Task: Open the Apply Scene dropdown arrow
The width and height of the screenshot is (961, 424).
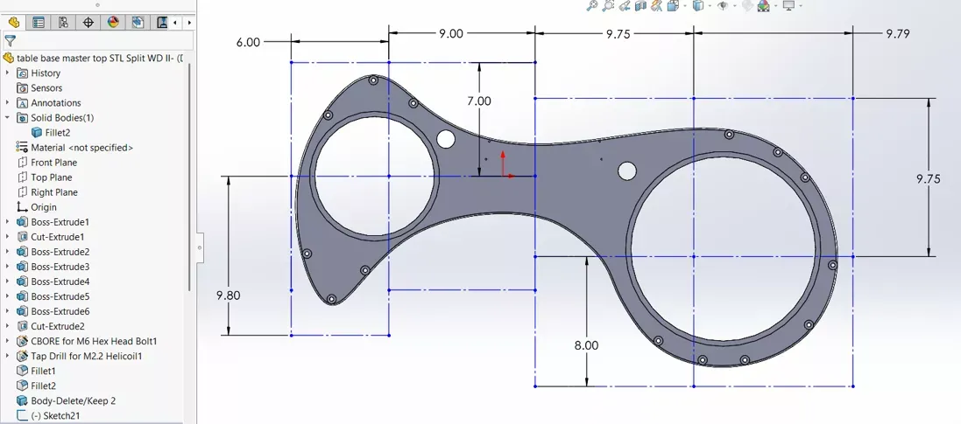Action: [775, 5]
